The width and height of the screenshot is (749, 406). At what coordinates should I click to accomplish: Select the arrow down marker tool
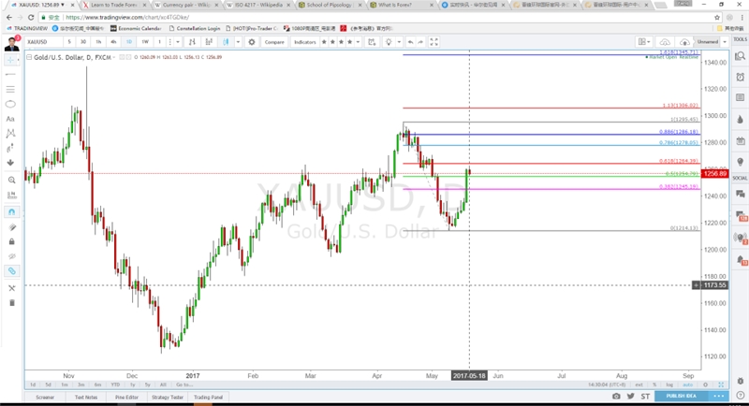(10, 163)
